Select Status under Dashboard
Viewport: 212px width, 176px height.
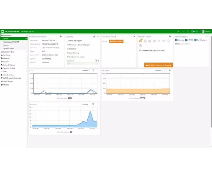click(x=14, y=39)
